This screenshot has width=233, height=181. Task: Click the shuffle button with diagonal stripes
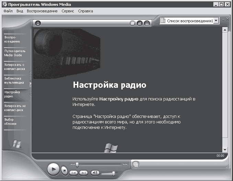[132, 23]
